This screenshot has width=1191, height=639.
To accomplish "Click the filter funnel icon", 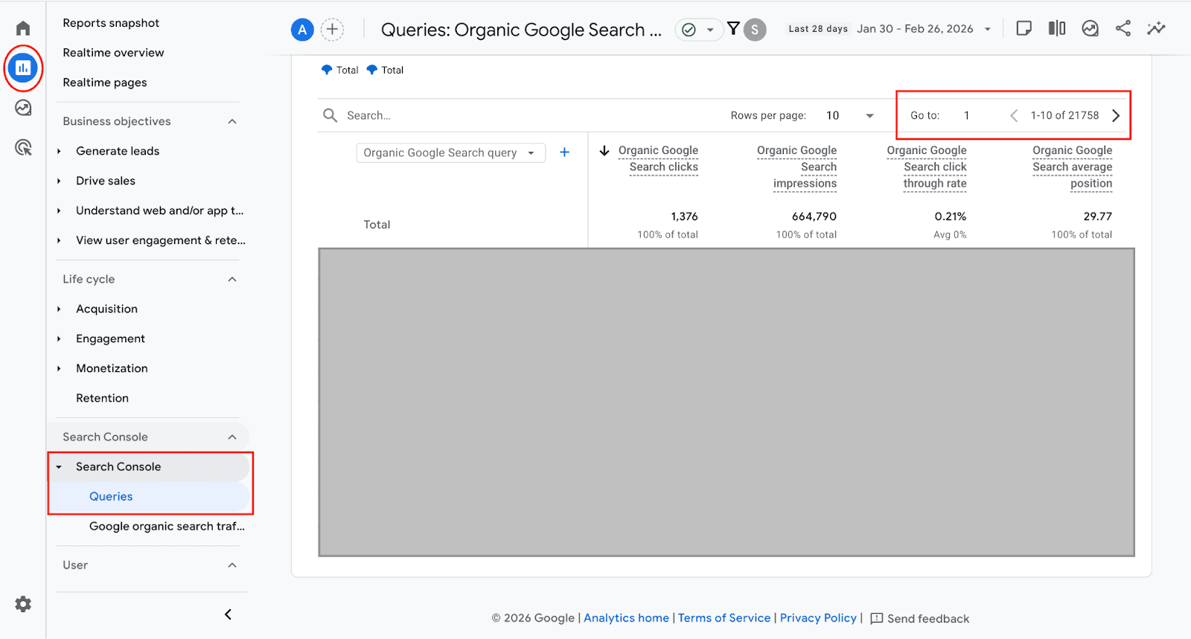I will 733,29.
